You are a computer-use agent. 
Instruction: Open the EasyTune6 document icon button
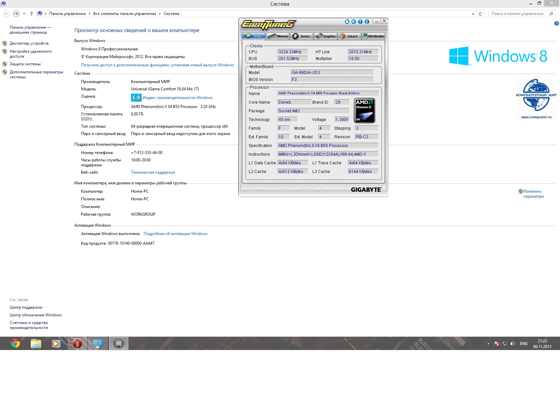tap(347, 22)
